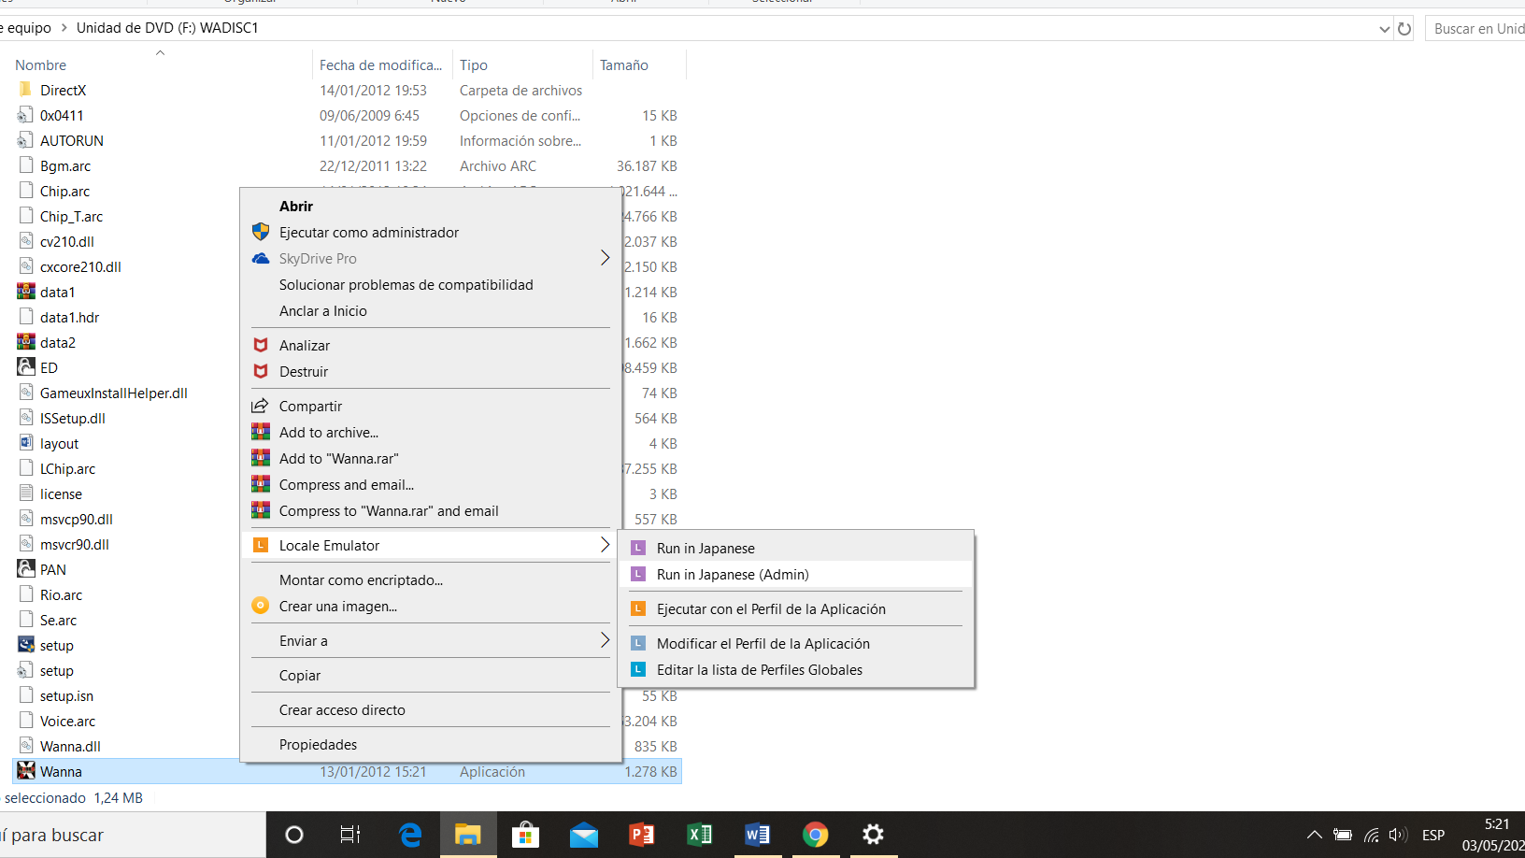Viewport: 1525px width, 858px height.
Task: Expand the SkyDrive Pro submenu arrow
Action: 605,258
